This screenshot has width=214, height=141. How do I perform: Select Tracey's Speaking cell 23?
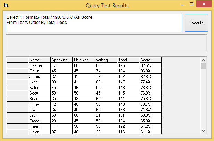pyautogui.click(x=61, y=121)
